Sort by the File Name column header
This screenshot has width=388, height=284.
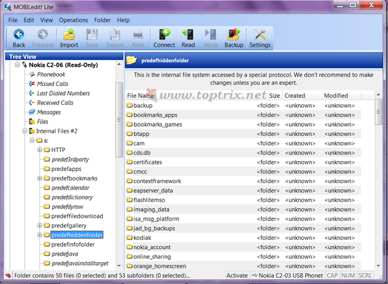click(140, 96)
